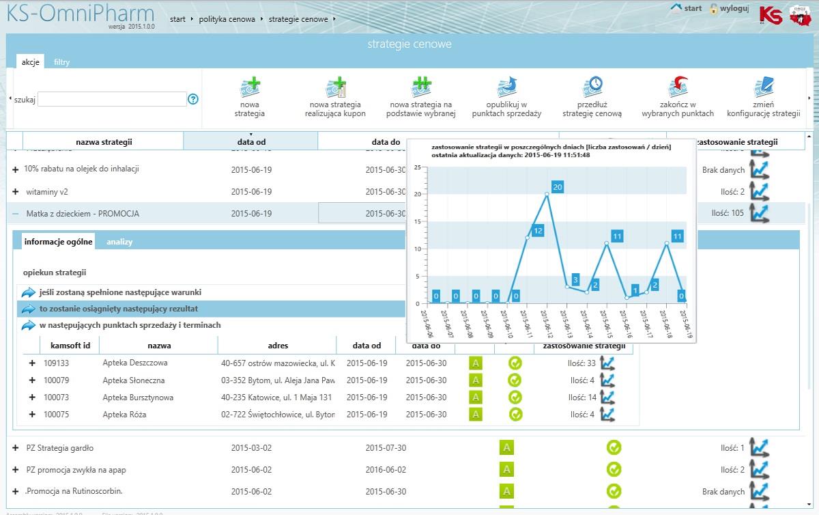The image size is (819, 515).
Task: Sort pharmacies by 'adres' column header
Action: (x=278, y=346)
